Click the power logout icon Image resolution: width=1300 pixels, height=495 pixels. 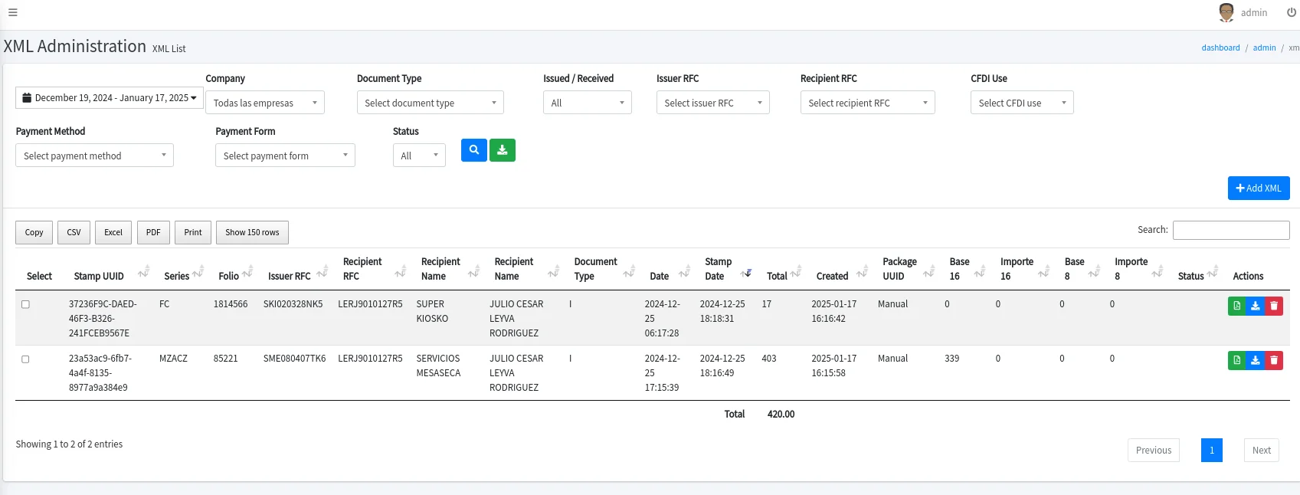click(x=1291, y=12)
